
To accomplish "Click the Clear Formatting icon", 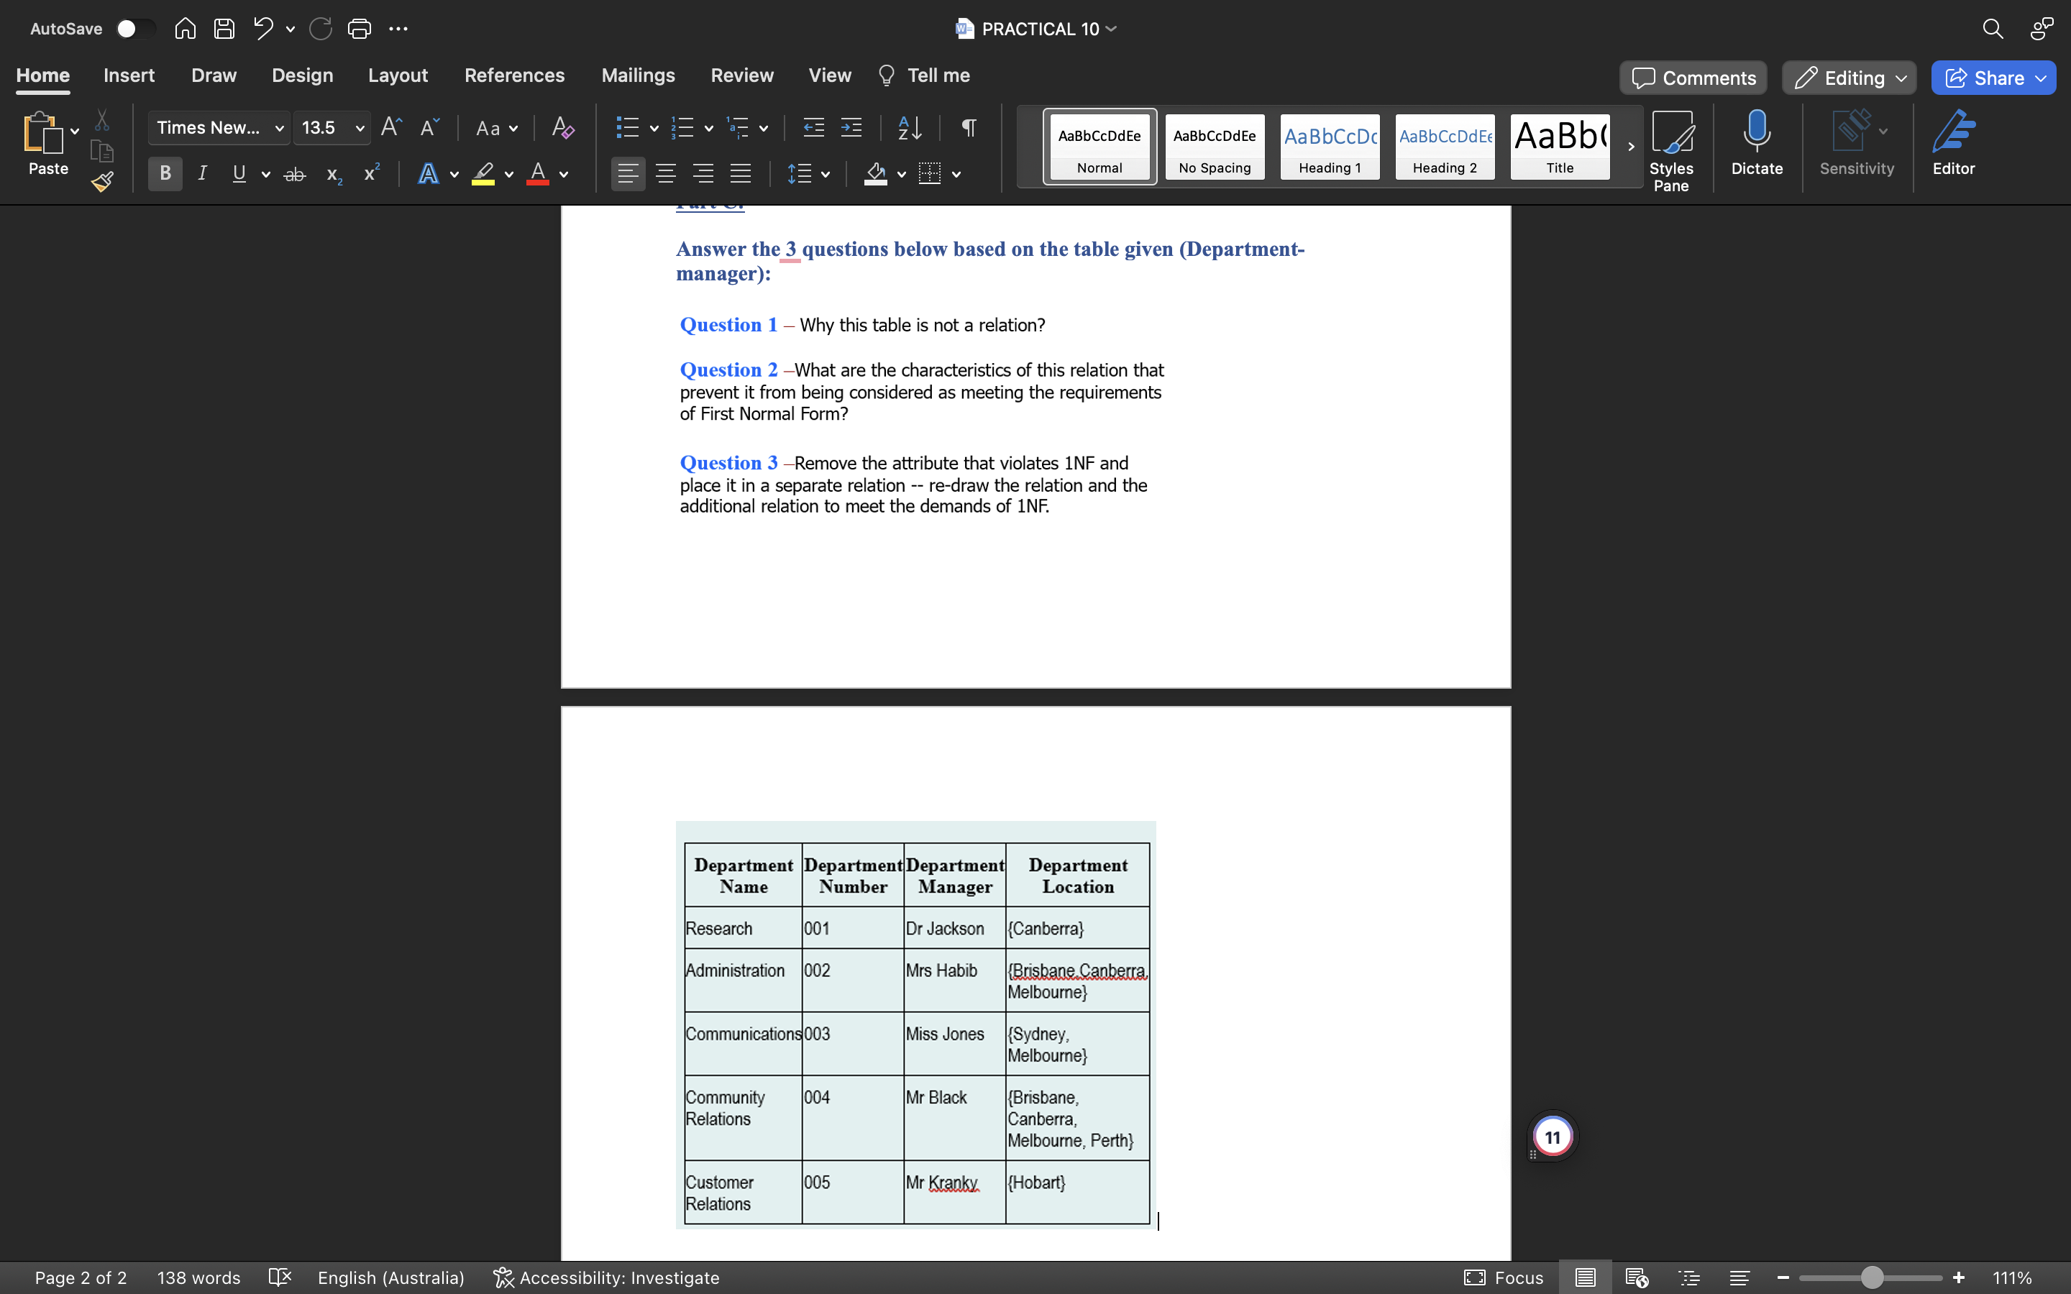I will [562, 127].
